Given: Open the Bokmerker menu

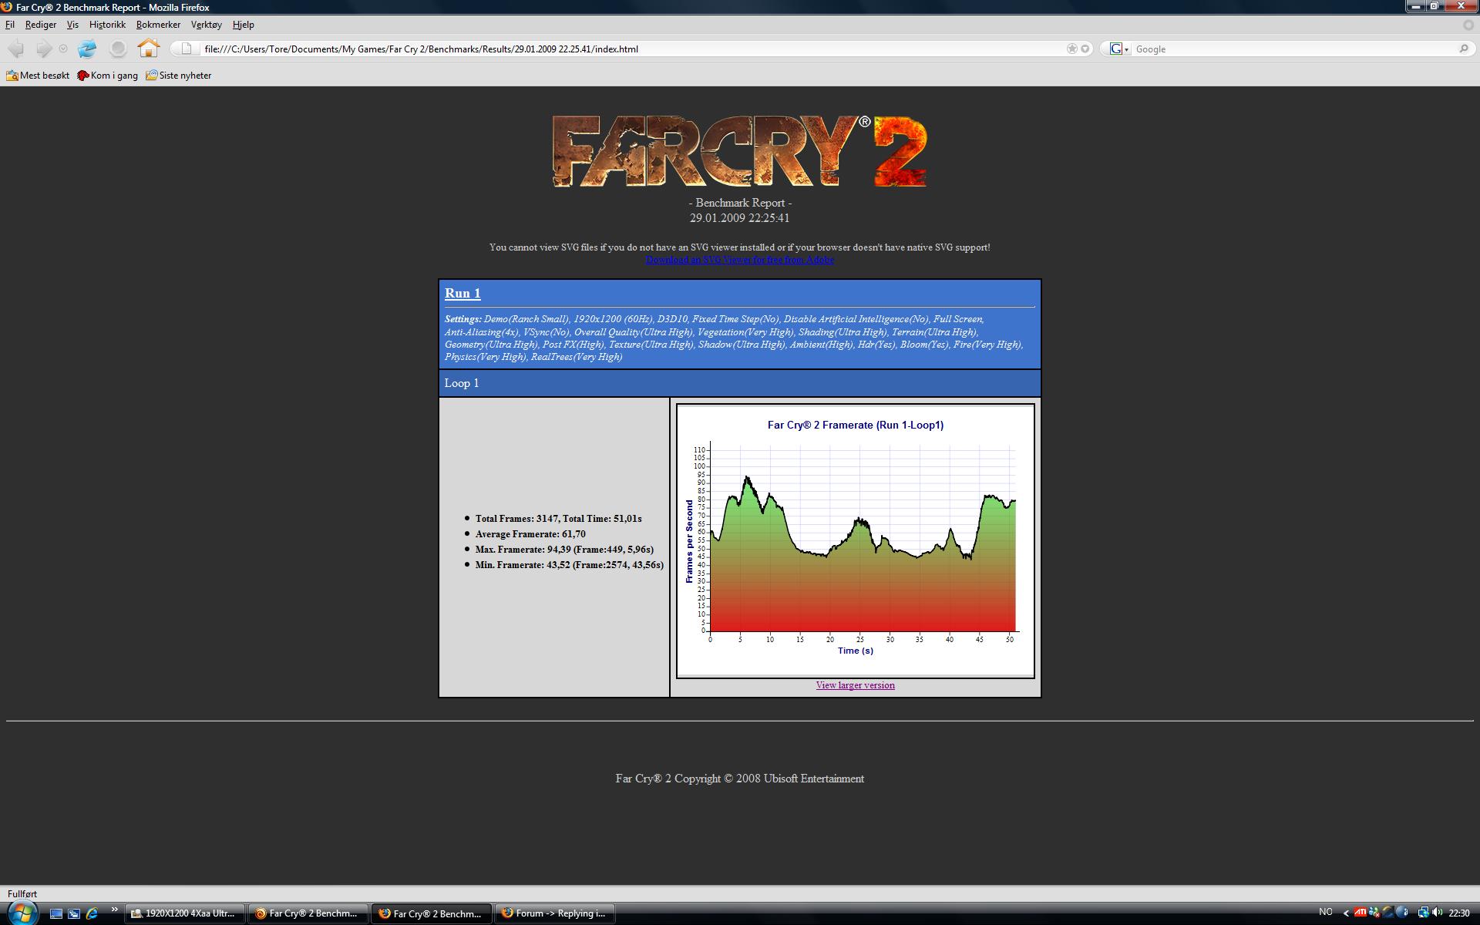Looking at the screenshot, I should [x=158, y=25].
